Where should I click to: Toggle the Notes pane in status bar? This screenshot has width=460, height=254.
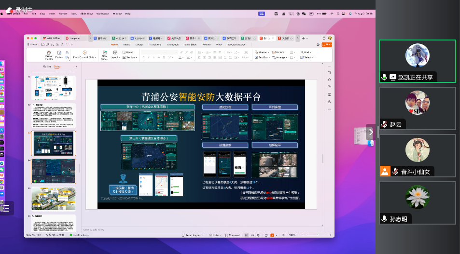tap(216, 235)
